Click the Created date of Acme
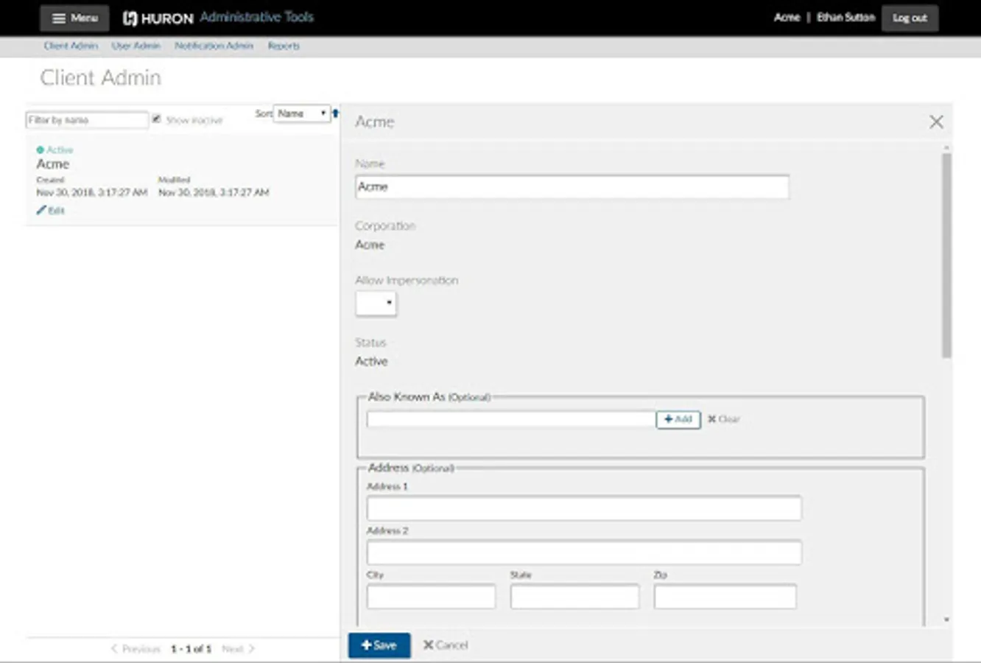981x663 pixels. pyautogui.click(x=92, y=192)
